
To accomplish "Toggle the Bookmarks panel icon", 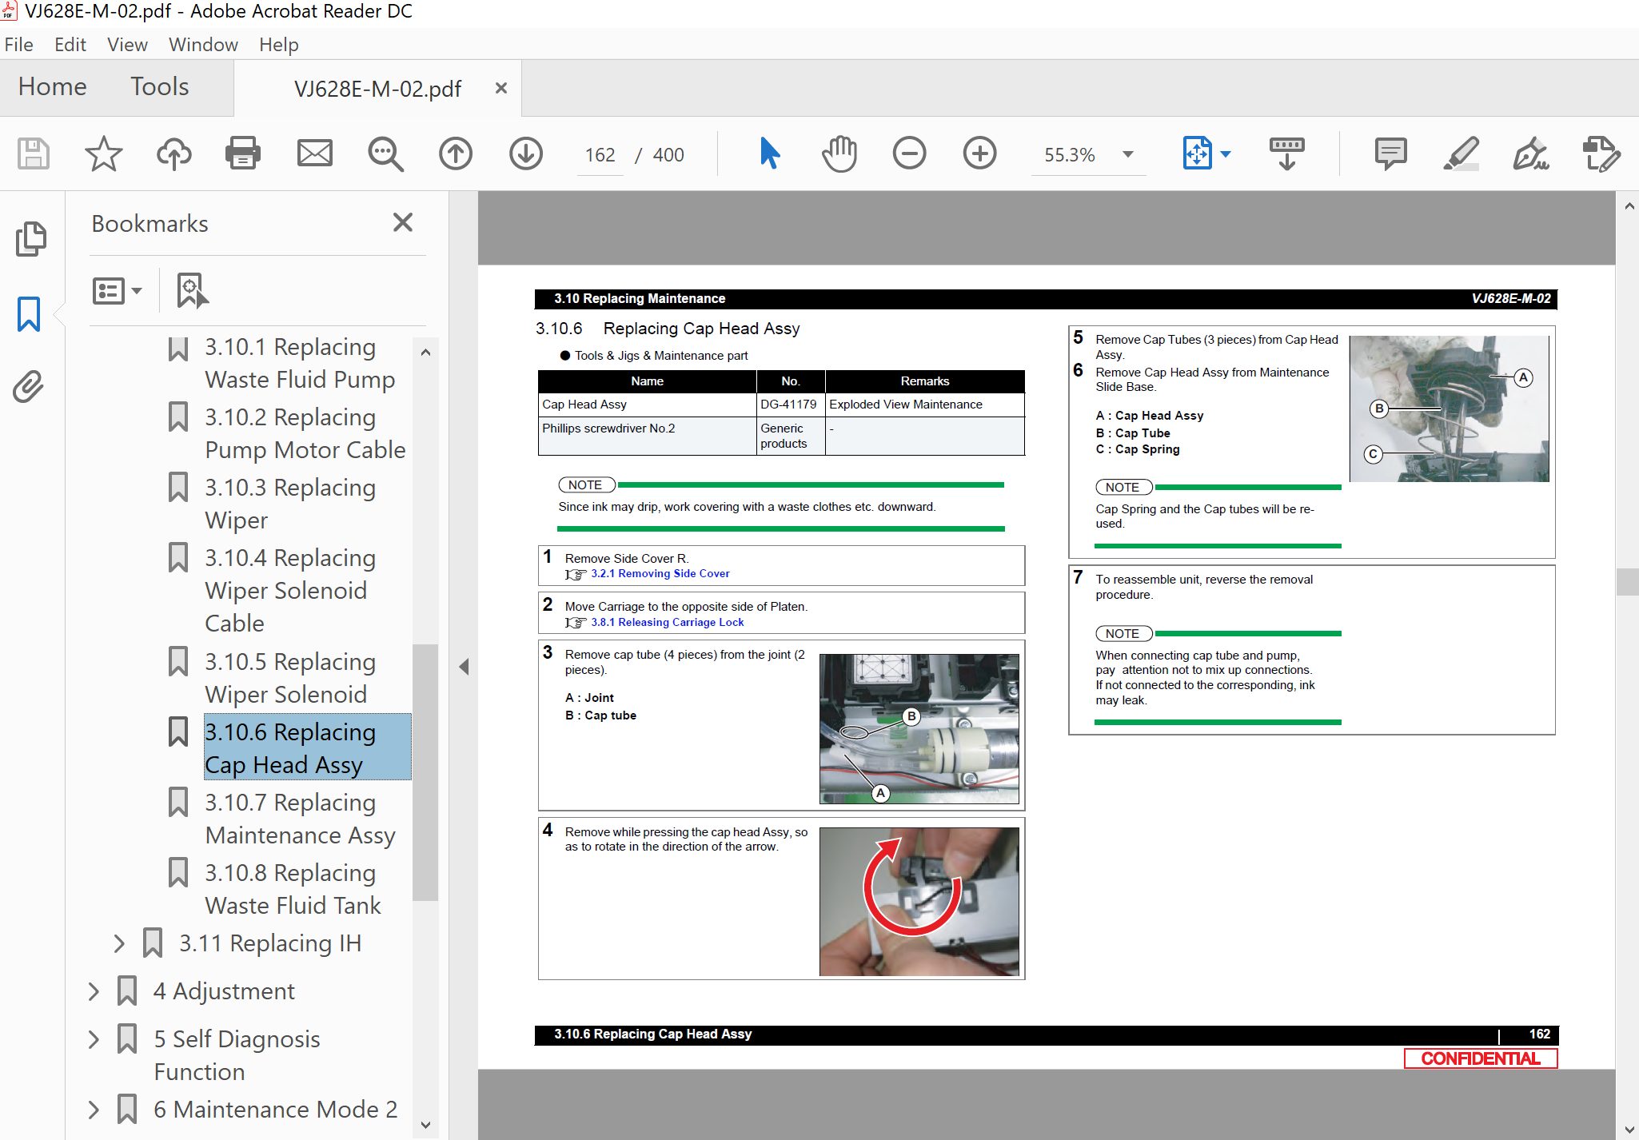I will click(x=29, y=313).
